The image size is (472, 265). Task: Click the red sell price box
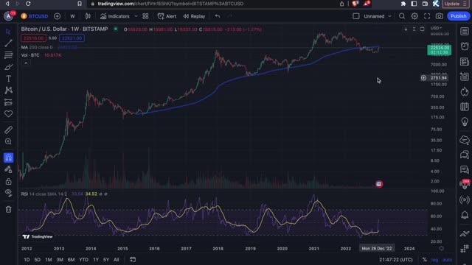point(33,38)
